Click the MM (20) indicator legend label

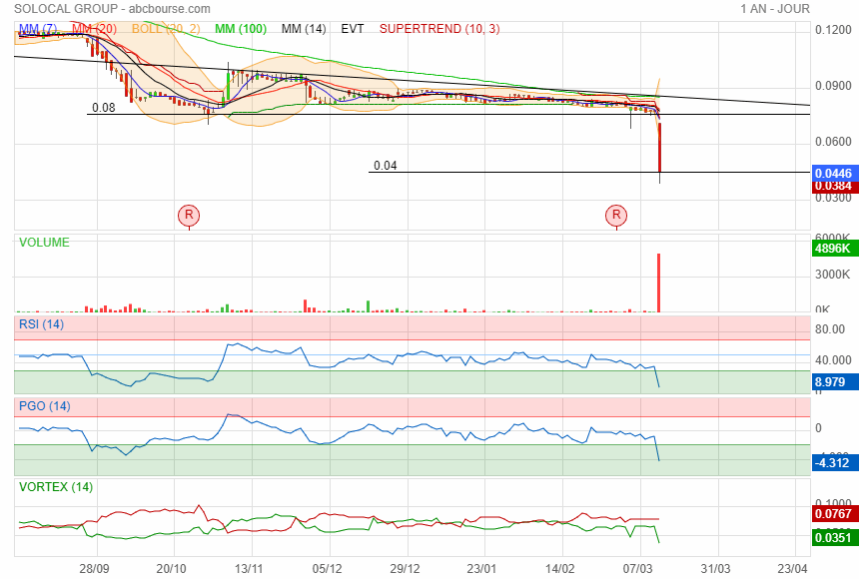coord(94,29)
